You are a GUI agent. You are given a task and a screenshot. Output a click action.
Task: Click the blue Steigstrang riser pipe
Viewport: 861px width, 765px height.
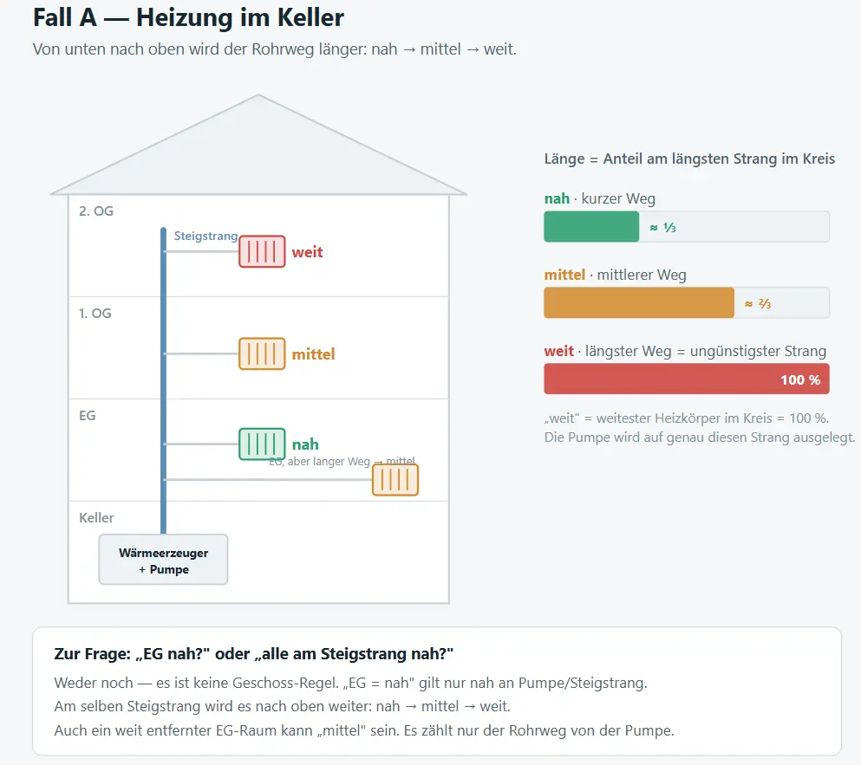coord(163,380)
